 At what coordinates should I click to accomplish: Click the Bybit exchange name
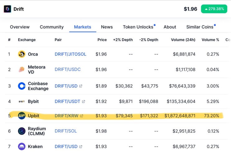[33, 102]
